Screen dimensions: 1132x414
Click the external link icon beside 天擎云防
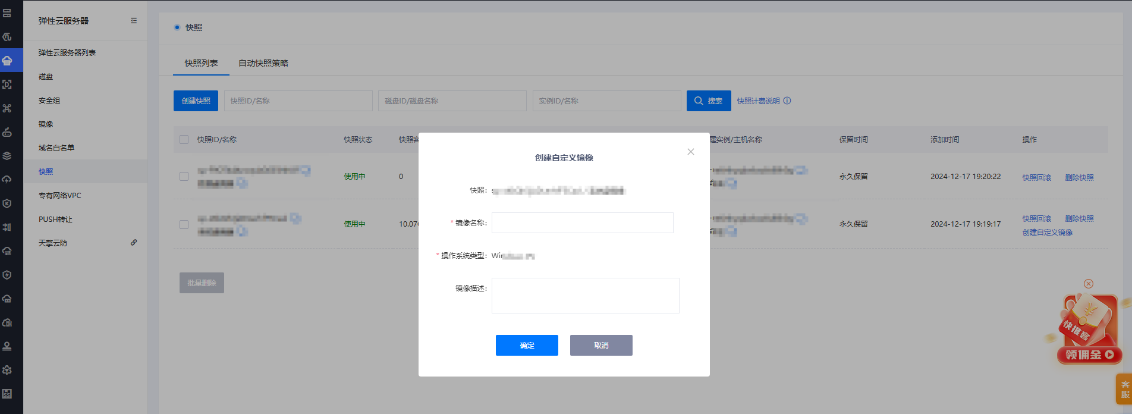click(x=134, y=243)
